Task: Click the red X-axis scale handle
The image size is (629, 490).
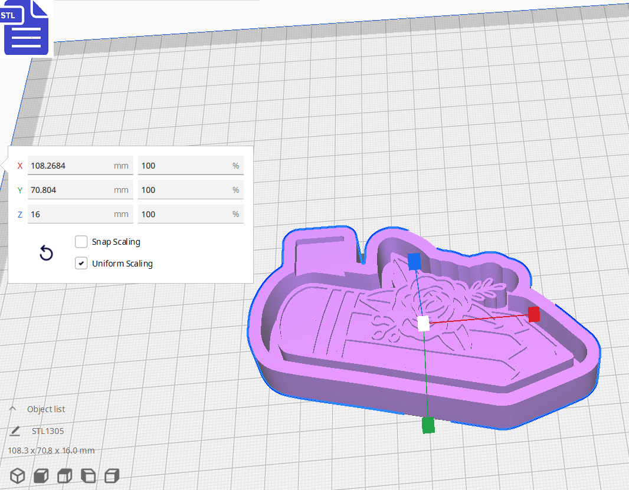Action: 534,315
